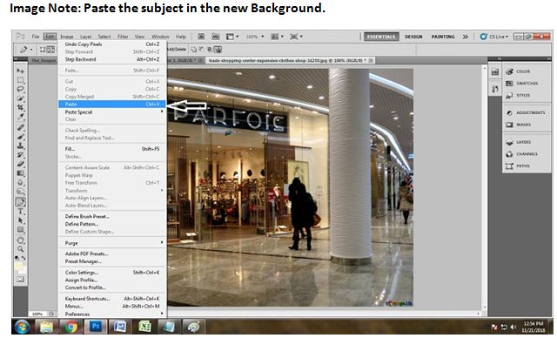Open Photoshop from the Windows taskbar
Image resolution: width=557 pixels, height=338 pixels.
tap(96, 326)
